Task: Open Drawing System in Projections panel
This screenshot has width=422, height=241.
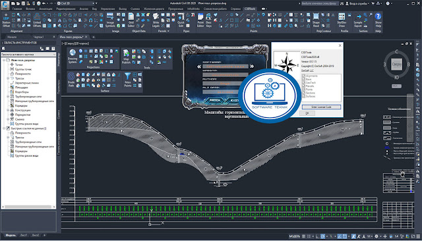Action: (x=72, y=57)
